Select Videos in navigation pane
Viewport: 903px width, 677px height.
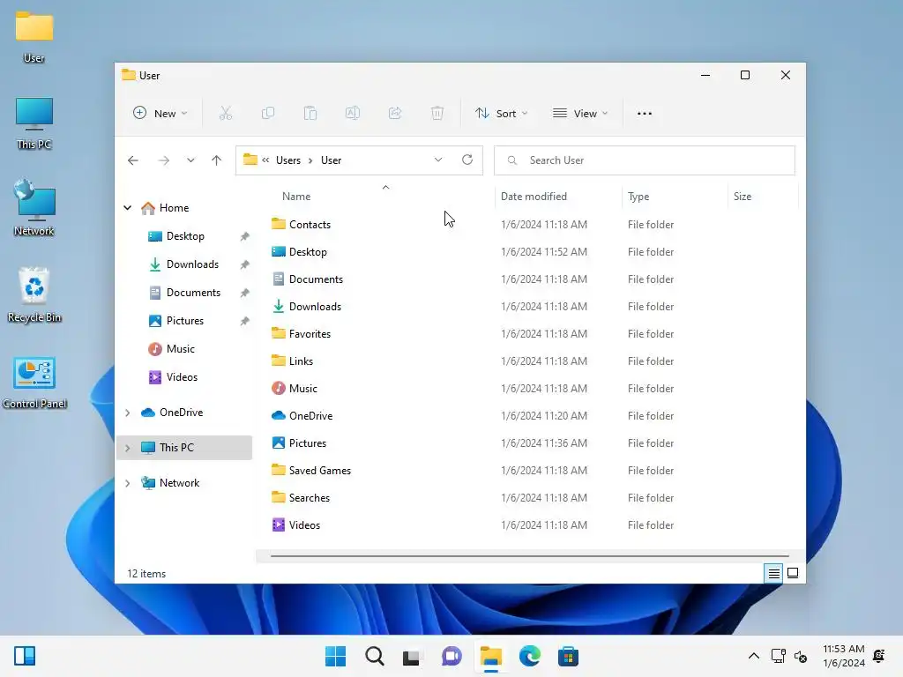(182, 377)
